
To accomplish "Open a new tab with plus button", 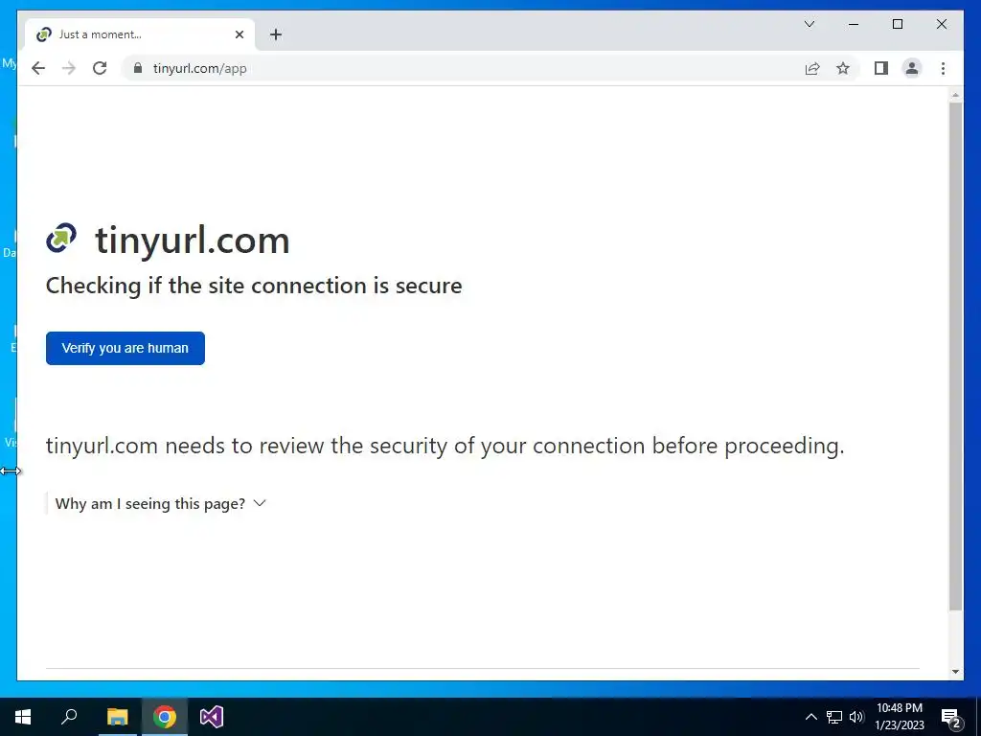I will pyautogui.click(x=276, y=34).
